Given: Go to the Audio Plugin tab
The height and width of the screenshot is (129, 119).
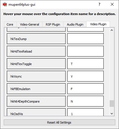Looking at the screenshot, I should 75,24.
